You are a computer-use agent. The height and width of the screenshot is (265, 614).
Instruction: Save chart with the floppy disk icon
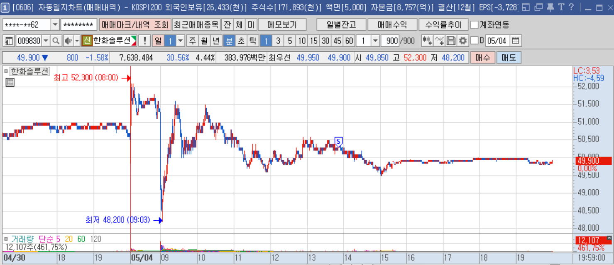[451, 41]
